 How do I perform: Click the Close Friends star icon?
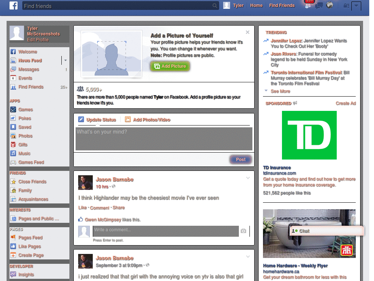[x=13, y=181]
